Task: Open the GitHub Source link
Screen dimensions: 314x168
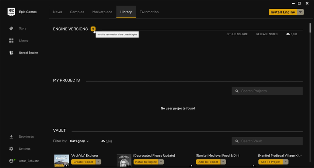Action: [x=237, y=34]
